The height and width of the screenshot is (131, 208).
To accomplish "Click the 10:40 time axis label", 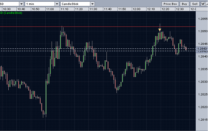I will (21, 9).
